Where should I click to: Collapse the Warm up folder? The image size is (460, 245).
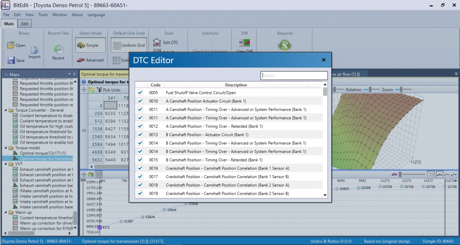5,213
